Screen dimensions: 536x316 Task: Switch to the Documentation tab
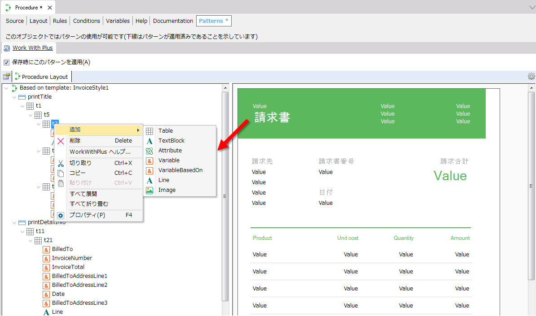coord(173,21)
